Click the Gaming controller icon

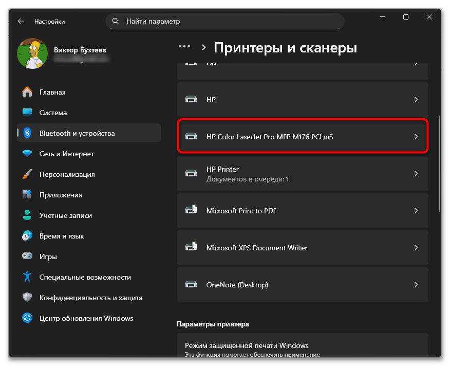tap(27, 256)
